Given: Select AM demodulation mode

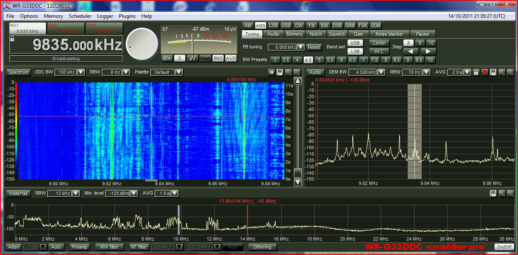Looking at the screenshot, I should (x=248, y=25).
